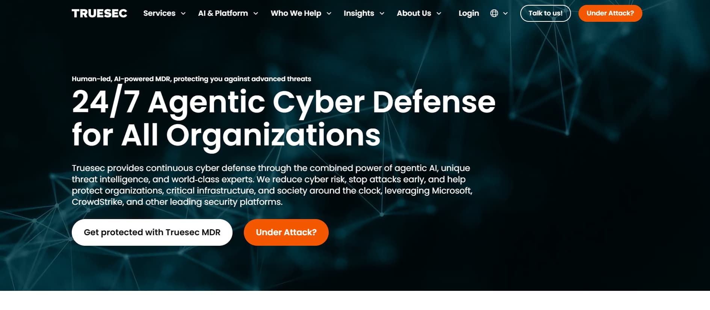Open the Who We Help menu

pyautogui.click(x=296, y=13)
